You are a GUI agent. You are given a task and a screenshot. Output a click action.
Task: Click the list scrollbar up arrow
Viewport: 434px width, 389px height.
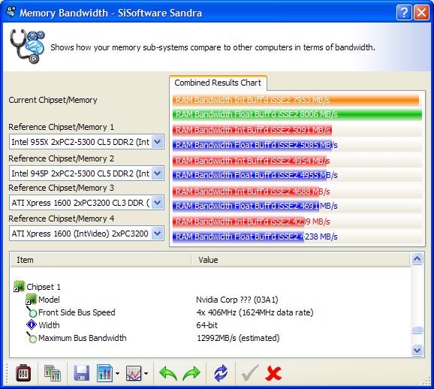pyautogui.click(x=417, y=258)
